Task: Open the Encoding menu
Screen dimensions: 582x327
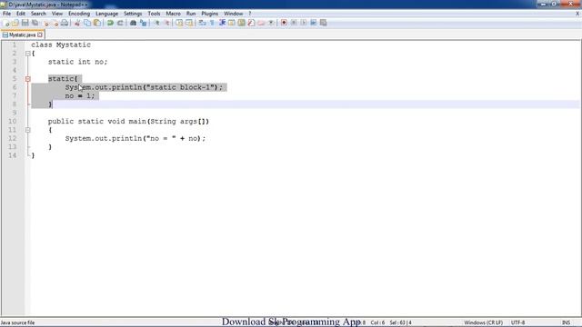Action: pos(79,14)
